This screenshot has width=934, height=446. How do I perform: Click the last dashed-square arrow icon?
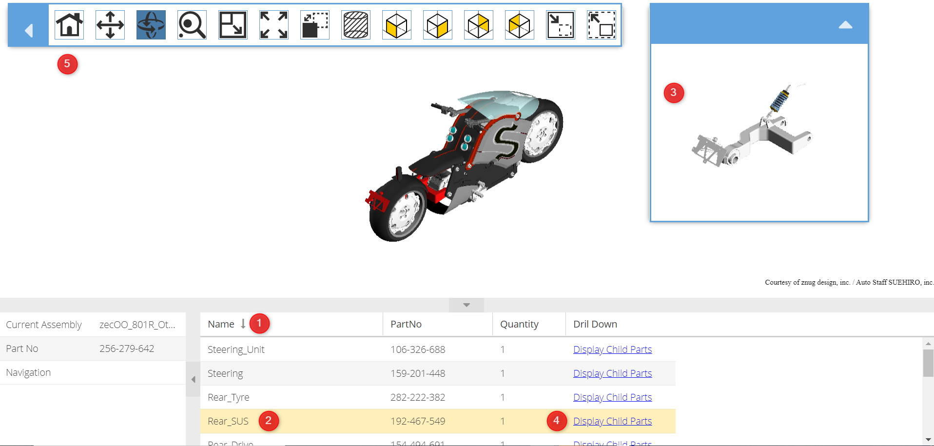pyautogui.click(x=602, y=25)
